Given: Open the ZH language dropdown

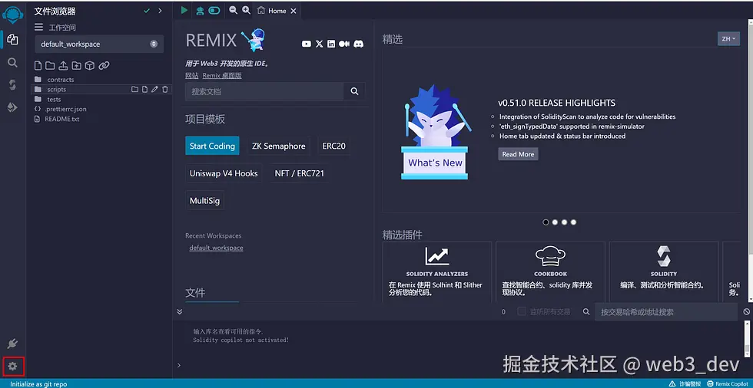Looking at the screenshot, I should click(728, 39).
